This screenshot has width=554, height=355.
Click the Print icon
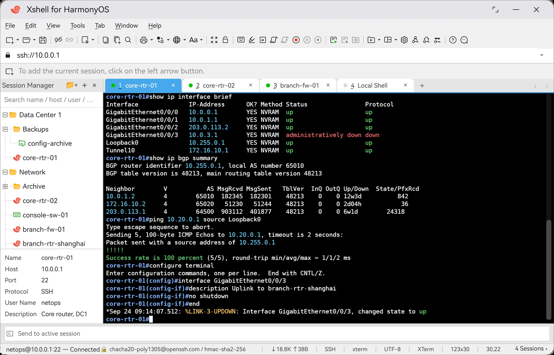coord(144,40)
